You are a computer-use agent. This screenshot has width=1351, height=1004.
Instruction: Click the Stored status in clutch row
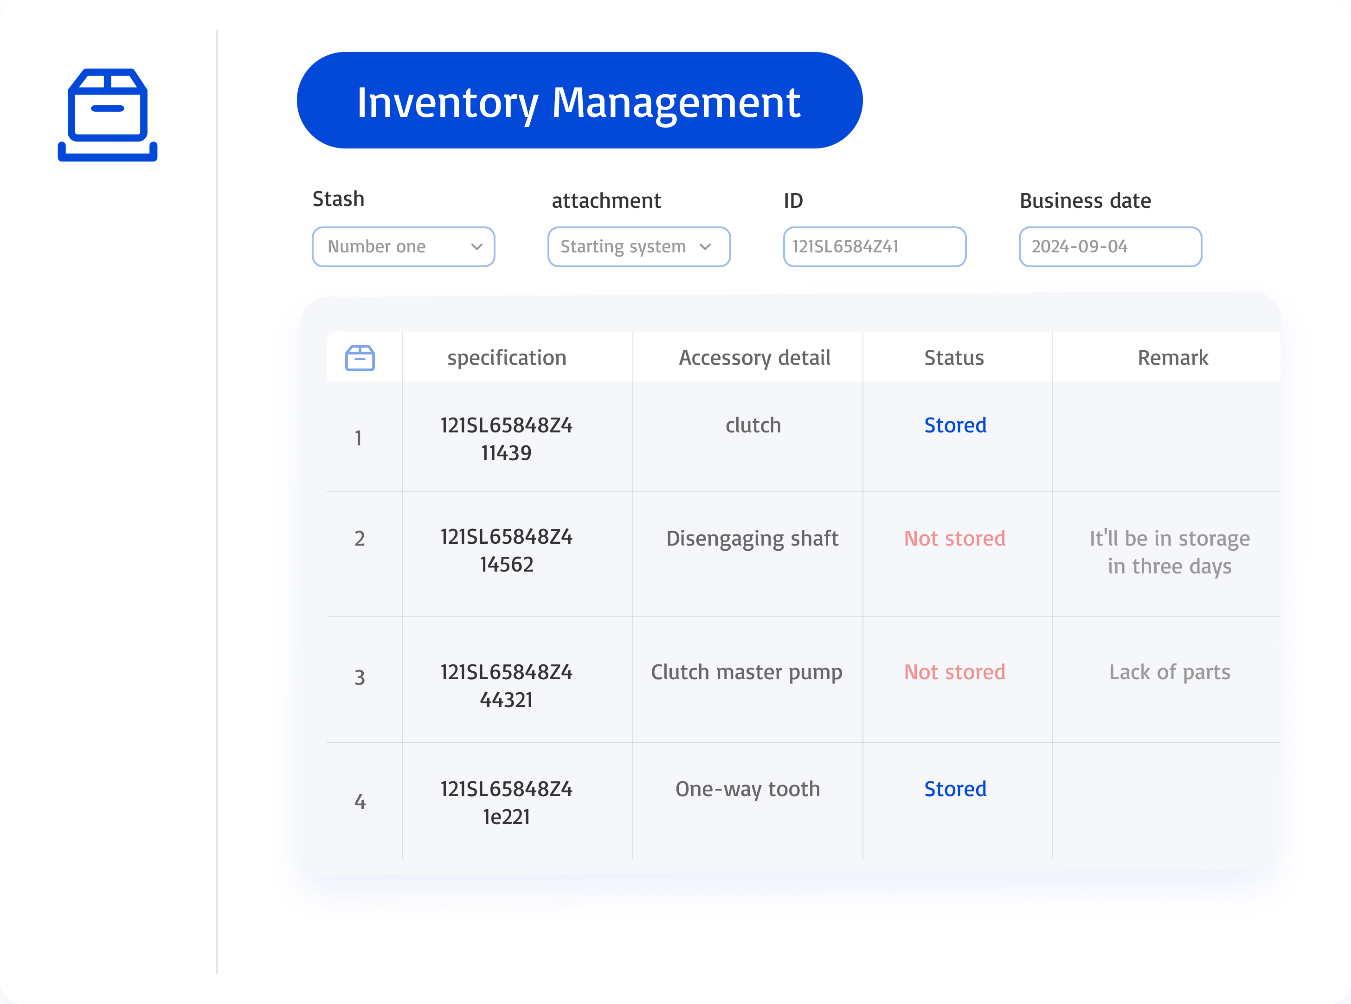pyautogui.click(x=955, y=425)
